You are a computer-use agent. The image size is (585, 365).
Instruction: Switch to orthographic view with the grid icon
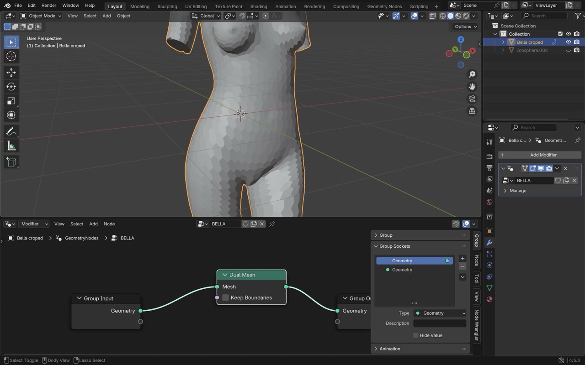(472, 111)
